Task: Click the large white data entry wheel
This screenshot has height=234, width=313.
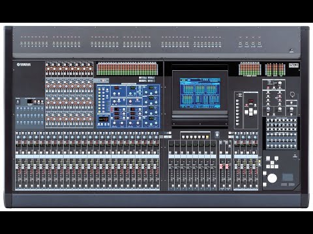Action: click(272, 178)
